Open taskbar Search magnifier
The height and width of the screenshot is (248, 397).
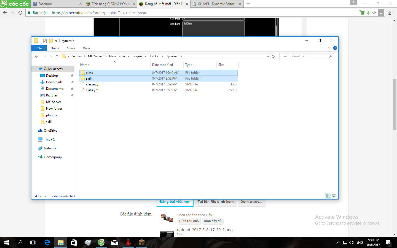(20, 242)
